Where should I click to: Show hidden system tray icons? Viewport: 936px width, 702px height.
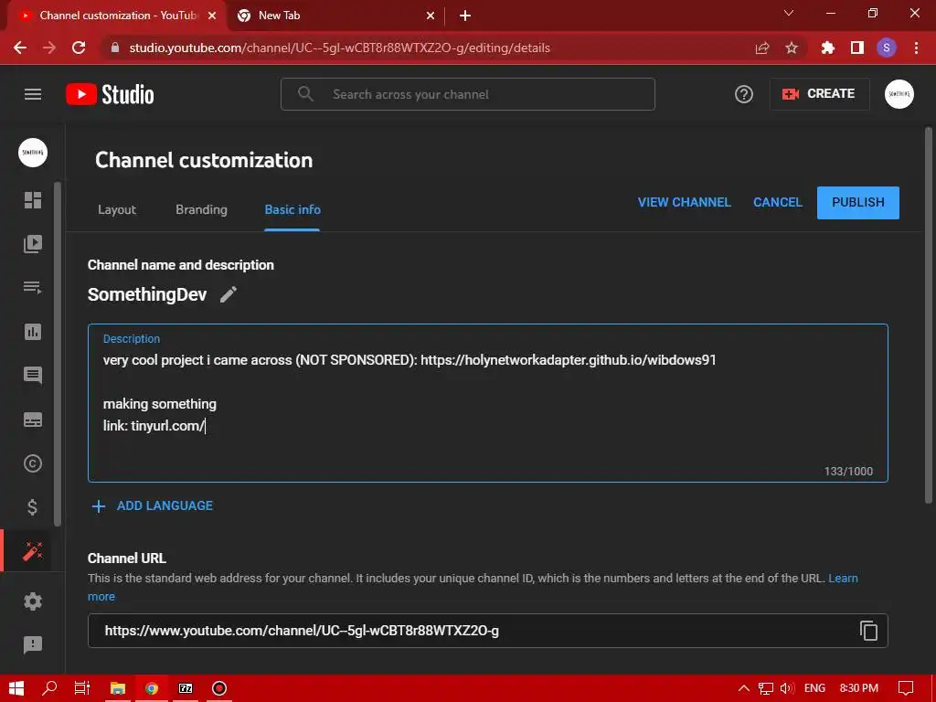pyautogui.click(x=744, y=688)
